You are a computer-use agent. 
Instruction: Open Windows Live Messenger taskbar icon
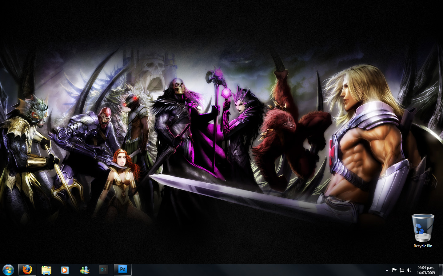84,270
